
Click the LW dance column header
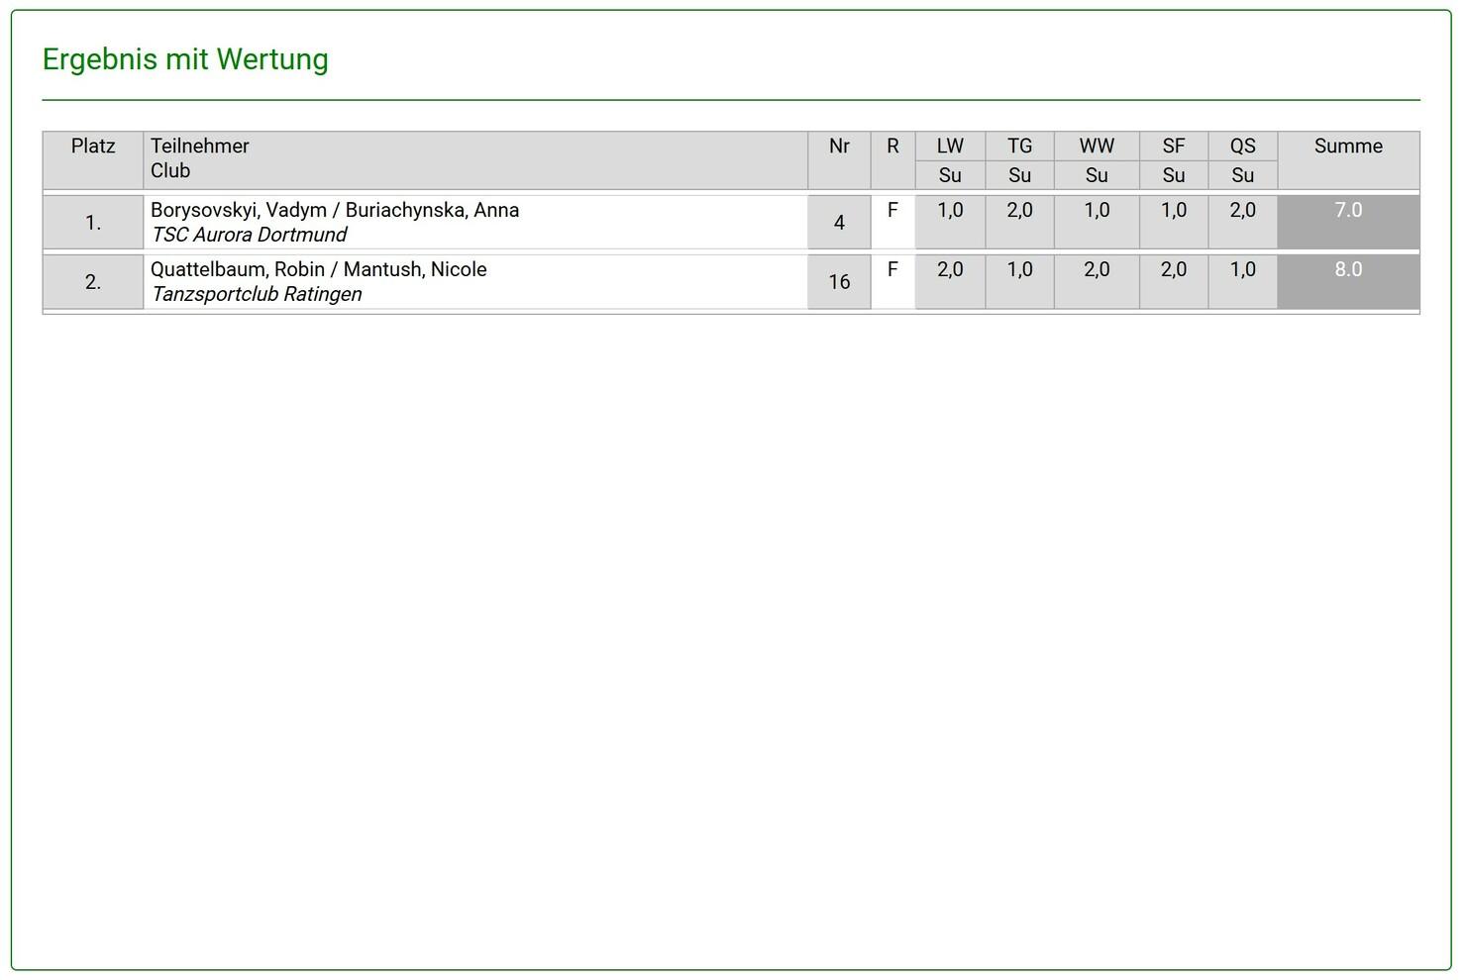(x=950, y=147)
